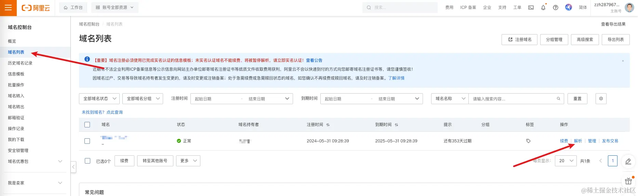Image resolution: width=638 pixels, height=196 pixels.
Task: Focus the top header search box
Action: pyautogui.click(x=400, y=8)
